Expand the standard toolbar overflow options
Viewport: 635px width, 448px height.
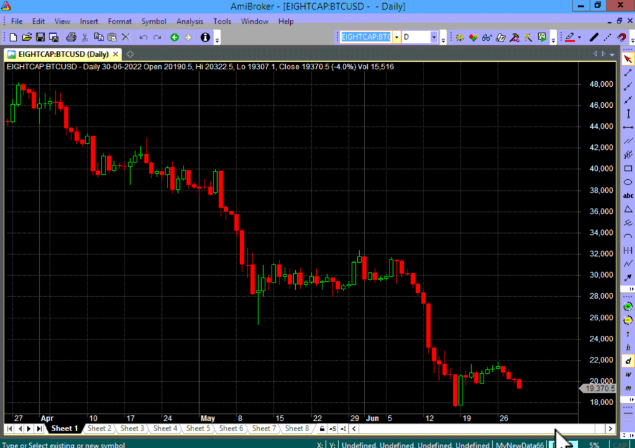(x=218, y=39)
